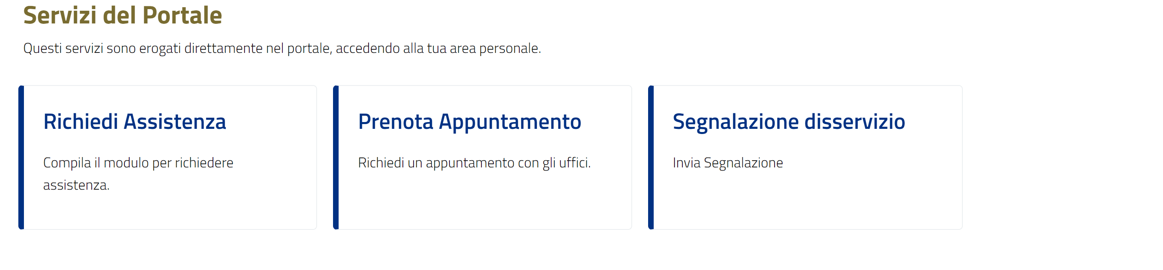Screen dimensions: 1163x270
Task: Click the 'Servizi del Portale' heading
Action: click(x=122, y=15)
